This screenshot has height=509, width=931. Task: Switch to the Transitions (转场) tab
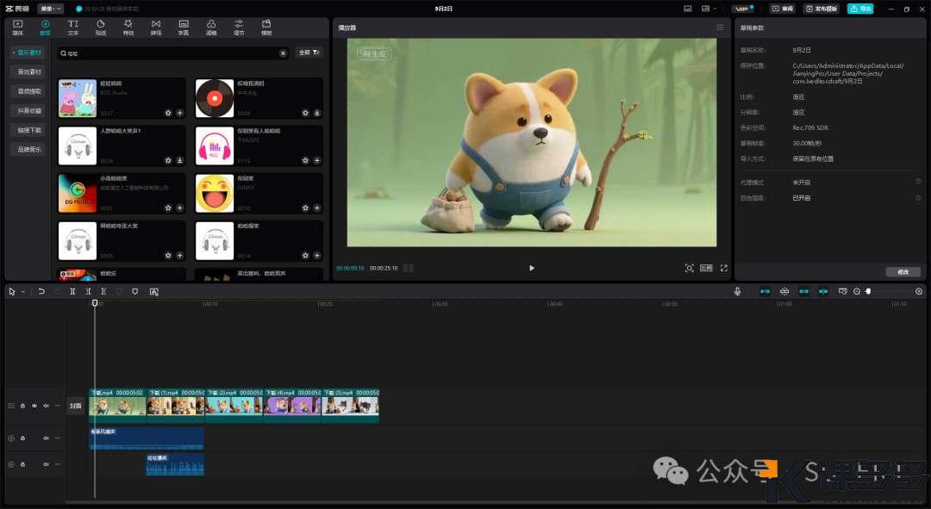coord(155,27)
